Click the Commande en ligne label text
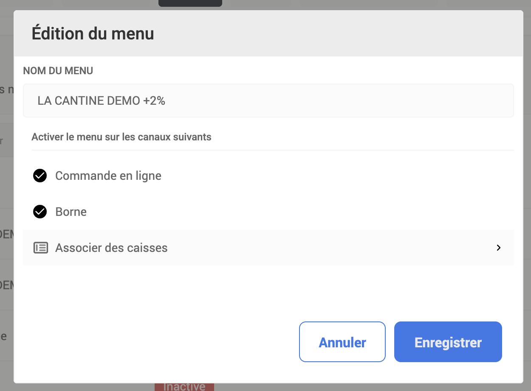This screenshot has width=531, height=391. 108,176
